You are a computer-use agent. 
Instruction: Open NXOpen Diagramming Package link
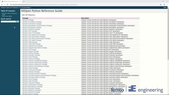(32, 46)
